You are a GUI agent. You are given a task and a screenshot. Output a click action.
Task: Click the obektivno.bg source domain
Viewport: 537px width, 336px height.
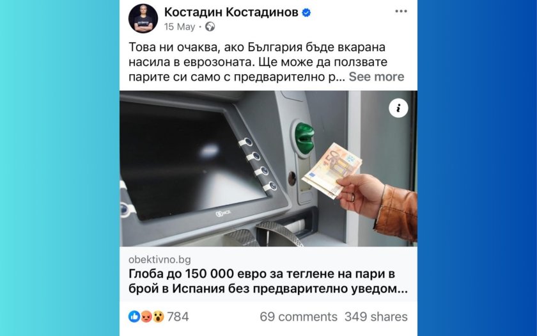(160, 260)
